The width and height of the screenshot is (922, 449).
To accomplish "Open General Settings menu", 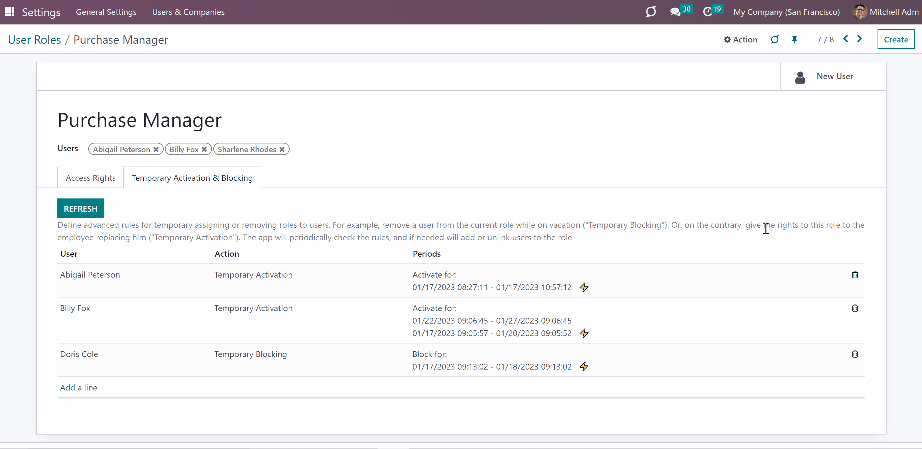I will click(106, 12).
